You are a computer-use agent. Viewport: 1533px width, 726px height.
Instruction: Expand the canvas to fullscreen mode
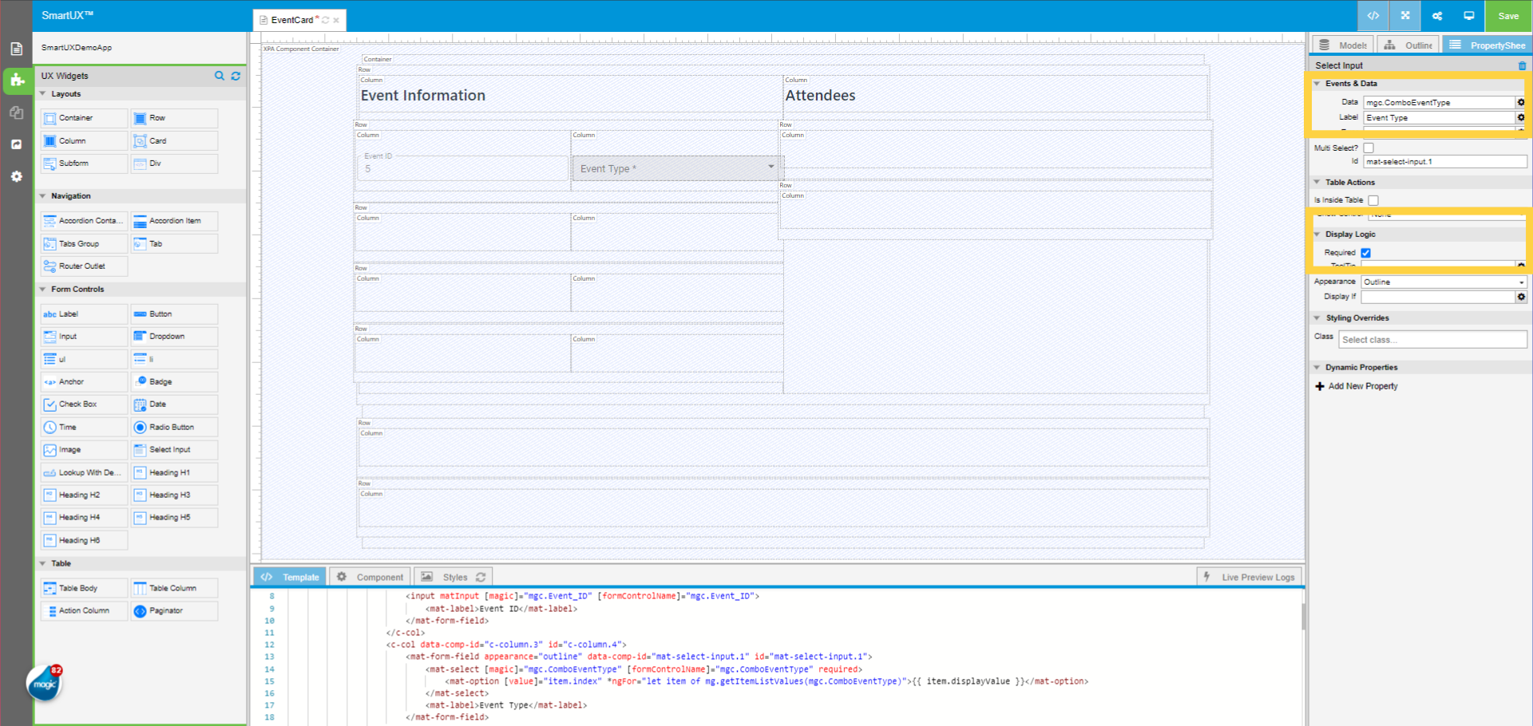tap(1404, 16)
